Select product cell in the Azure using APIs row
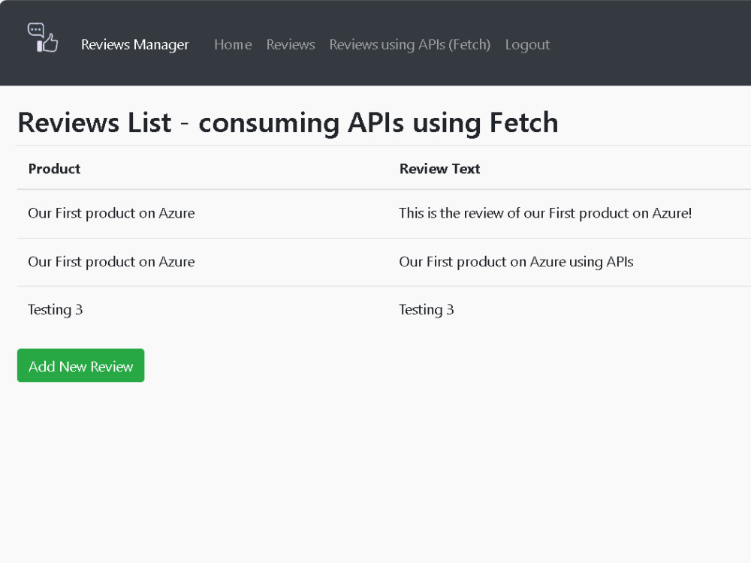The height and width of the screenshot is (563, 751). point(111,262)
